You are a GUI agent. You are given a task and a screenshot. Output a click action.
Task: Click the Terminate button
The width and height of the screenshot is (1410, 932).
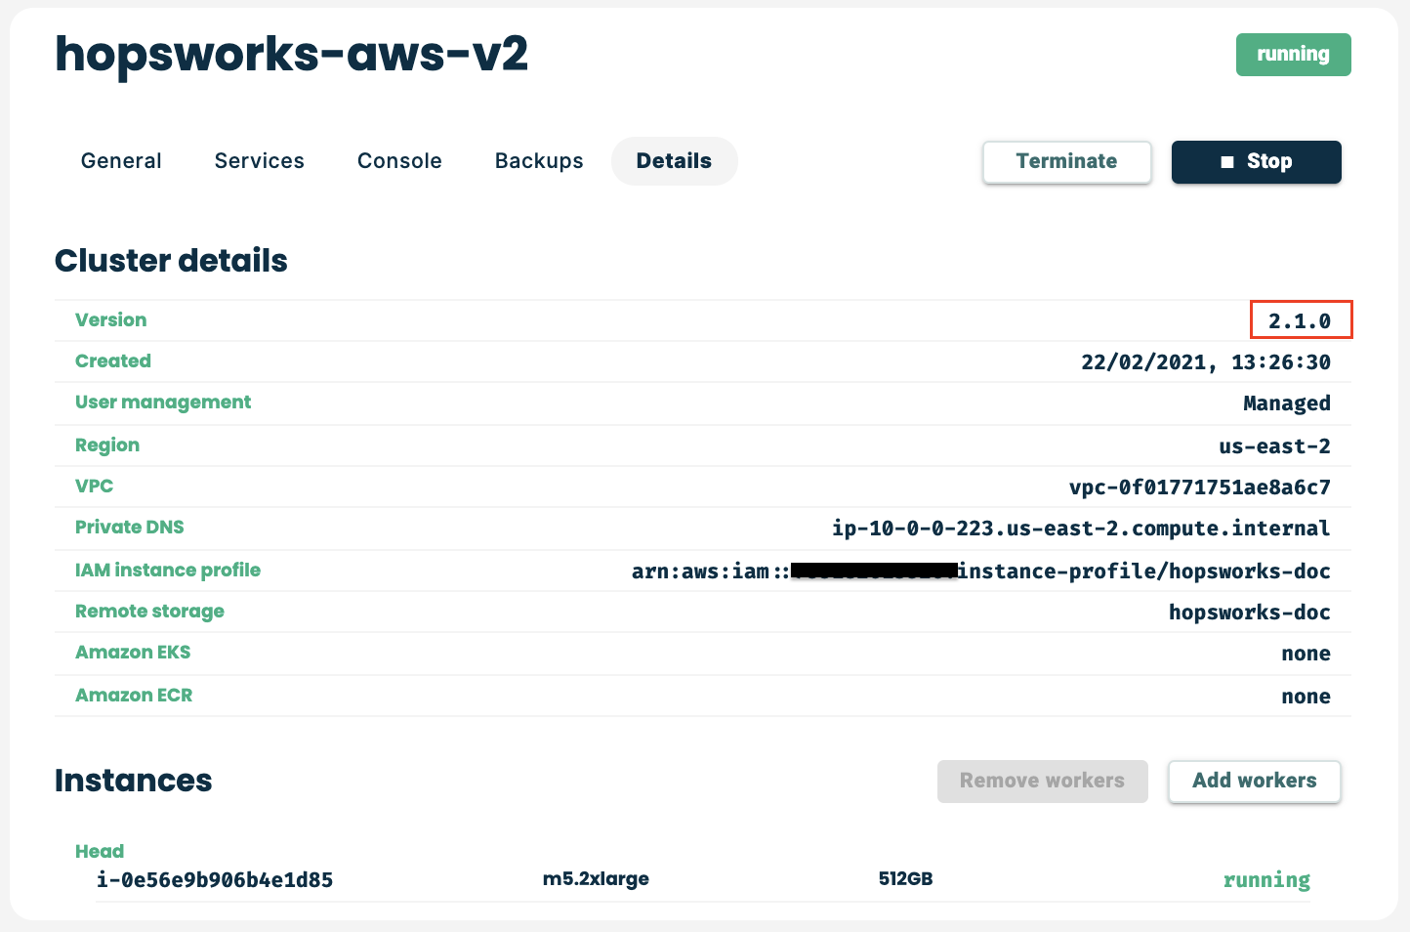coord(1067,162)
